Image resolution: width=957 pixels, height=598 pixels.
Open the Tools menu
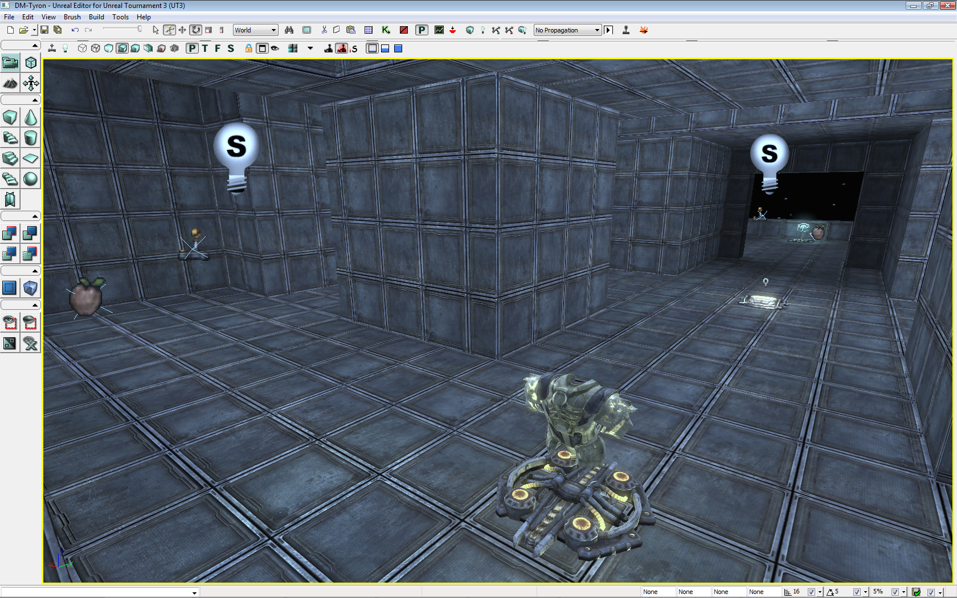pyautogui.click(x=120, y=17)
